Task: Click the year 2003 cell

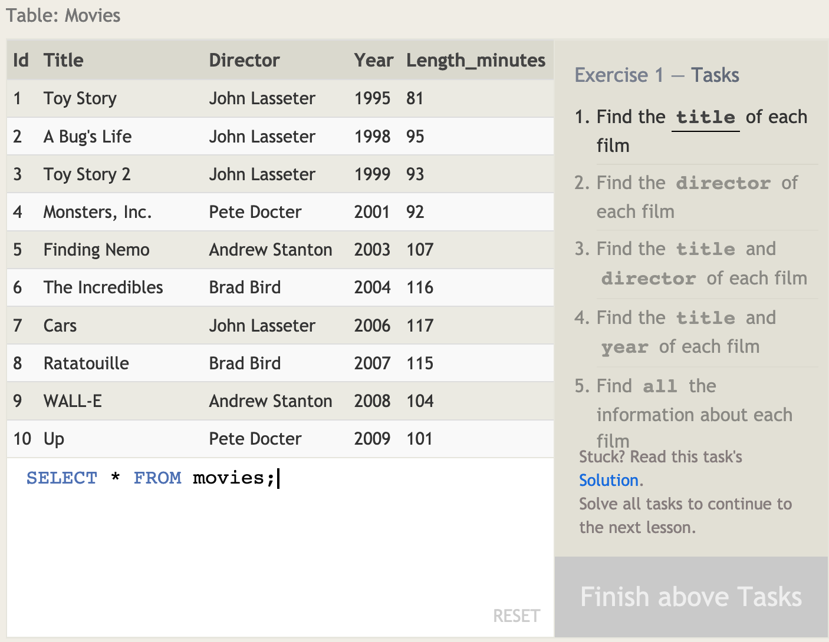Action: click(x=372, y=250)
